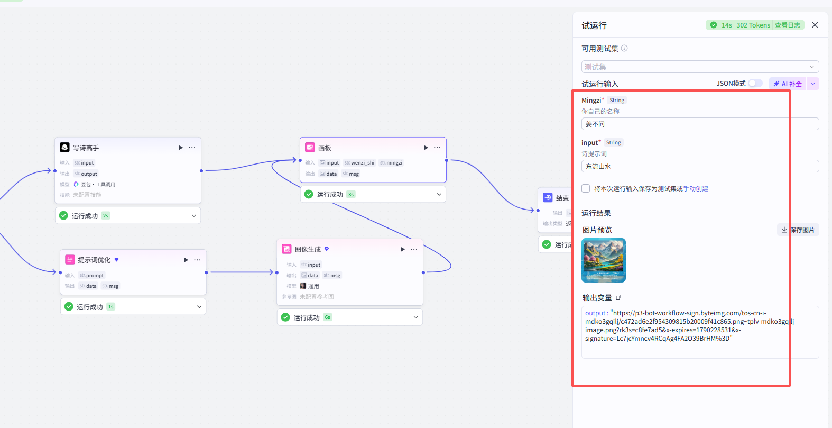The width and height of the screenshot is (832, 428).
Task: Click the 豆包 model icon in 写诗高手
Action: point(76,184)
